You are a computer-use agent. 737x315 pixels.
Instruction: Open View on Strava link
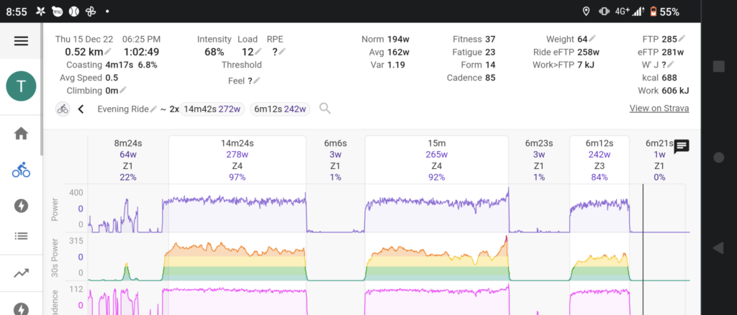(659, 109)
